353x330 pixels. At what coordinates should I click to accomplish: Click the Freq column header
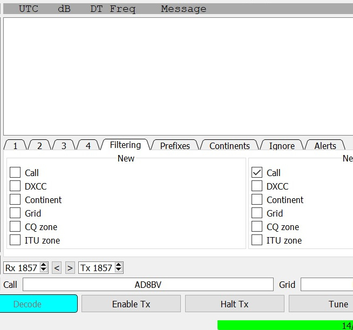(x=123, y=10)
